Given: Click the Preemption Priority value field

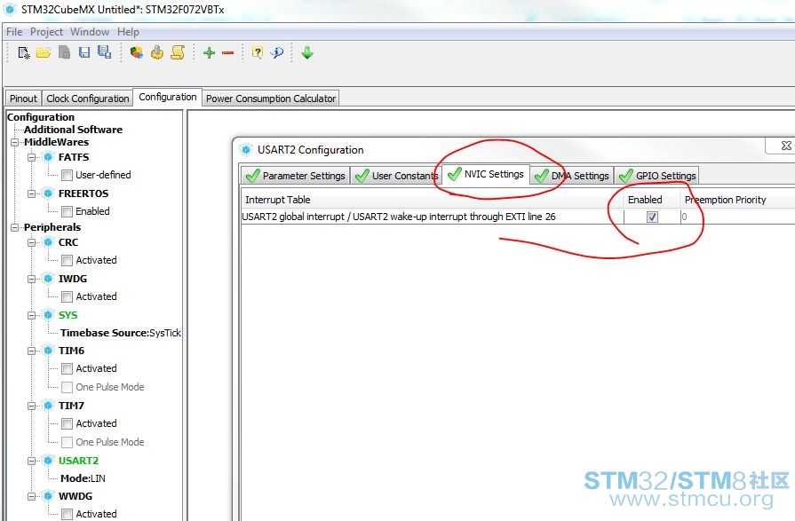Looking at the screenshot, I should coord(736,217).
